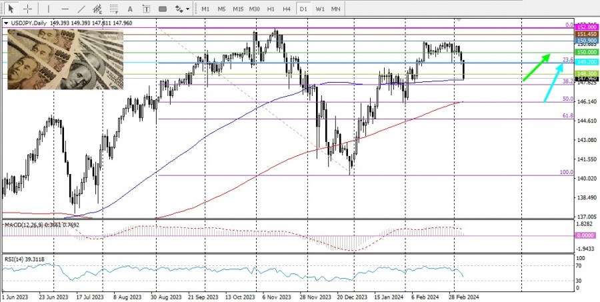Select the 50.0 Fibonacci level label
This screenshot has width=600, height=302.
(568, 99)
